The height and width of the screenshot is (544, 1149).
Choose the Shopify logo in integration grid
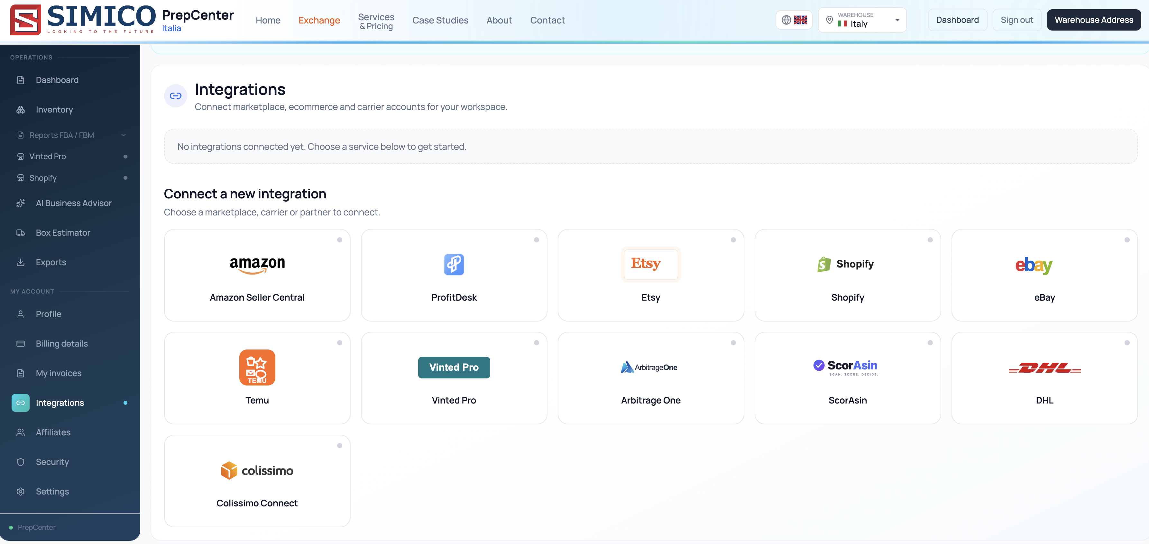pyautogui.click(x=846, y=264)
